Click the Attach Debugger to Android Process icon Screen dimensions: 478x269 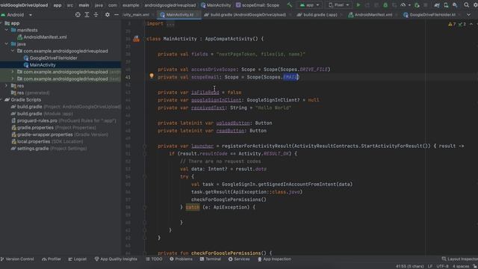[x=417, y=5]
